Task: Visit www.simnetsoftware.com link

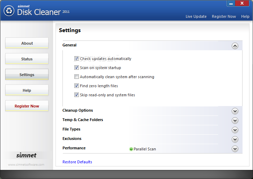Action: 26,165
